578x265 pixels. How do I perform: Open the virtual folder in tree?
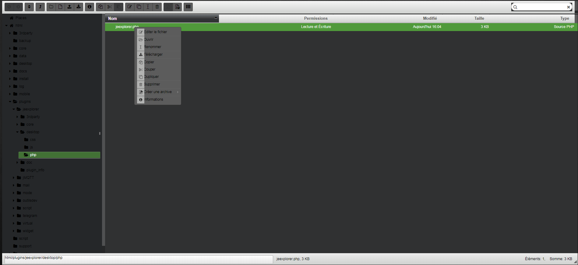pos(27,223)
